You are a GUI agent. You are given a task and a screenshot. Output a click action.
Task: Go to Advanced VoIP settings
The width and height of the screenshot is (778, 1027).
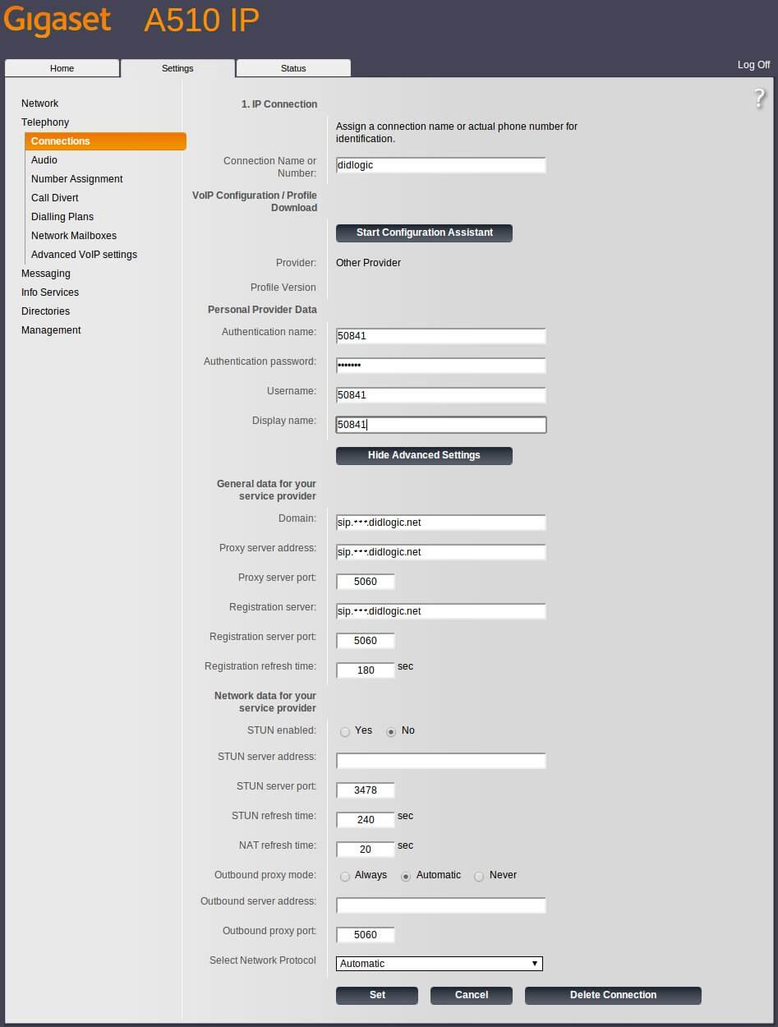[84, 255]
